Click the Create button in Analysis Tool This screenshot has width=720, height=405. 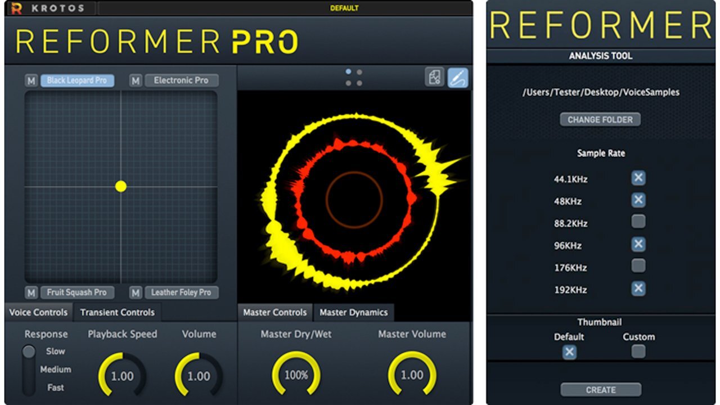(x=601, y=389)
